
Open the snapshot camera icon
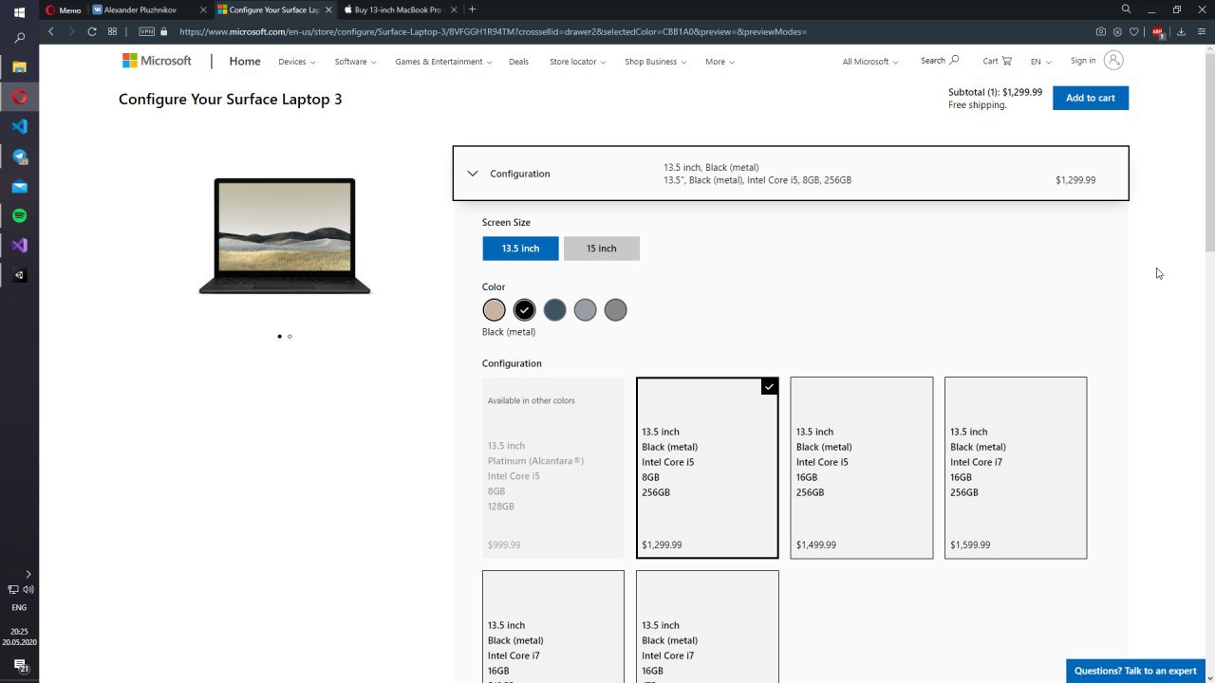click(1101, 31)
